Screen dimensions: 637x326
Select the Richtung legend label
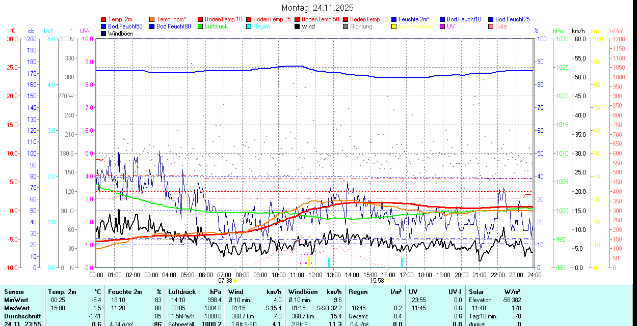click(x=361, y=26)
